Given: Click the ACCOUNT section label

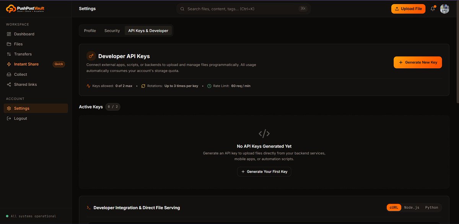Looking at the screenshot, I should (x=15, y=99).
